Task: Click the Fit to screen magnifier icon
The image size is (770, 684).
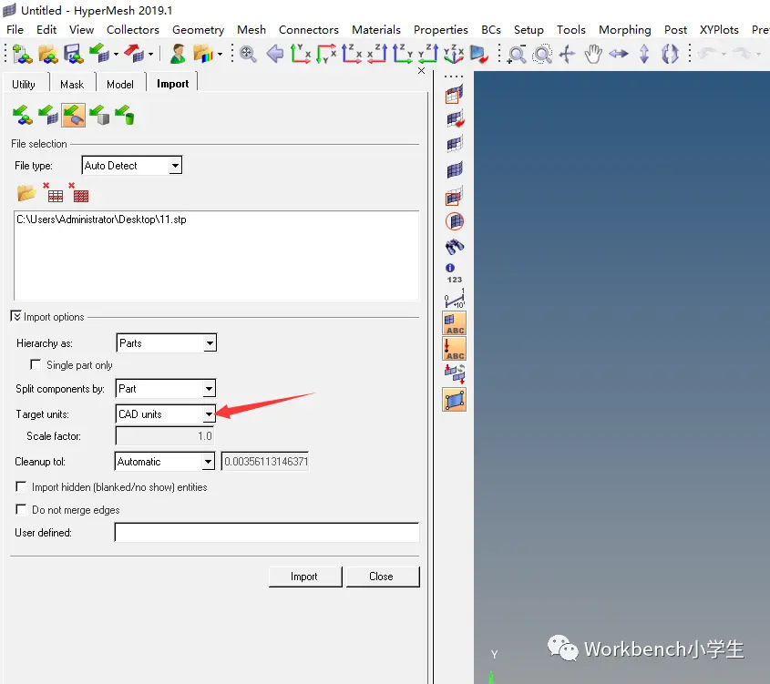Action: [248, 54]
